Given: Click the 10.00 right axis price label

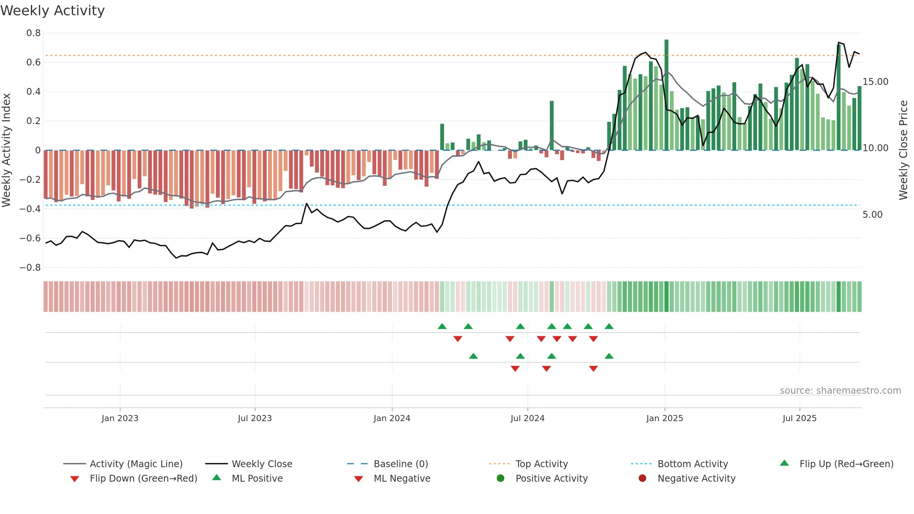Looking at the screenshot, I should pyautogui.click(x=876, y=148).
